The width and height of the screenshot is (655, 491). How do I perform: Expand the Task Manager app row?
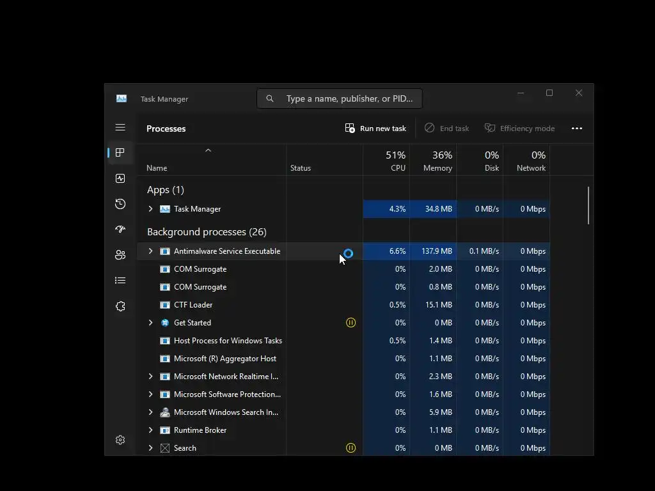point(151,209)
